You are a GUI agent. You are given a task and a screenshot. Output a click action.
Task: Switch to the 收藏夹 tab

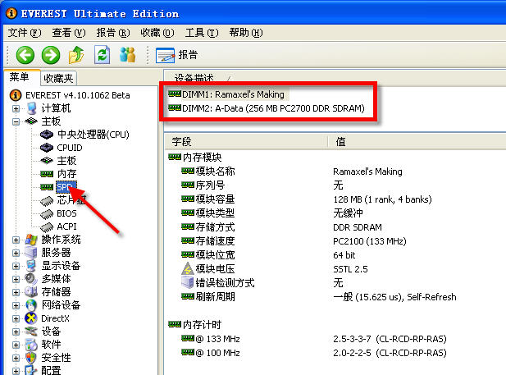[x=58, y=78]
